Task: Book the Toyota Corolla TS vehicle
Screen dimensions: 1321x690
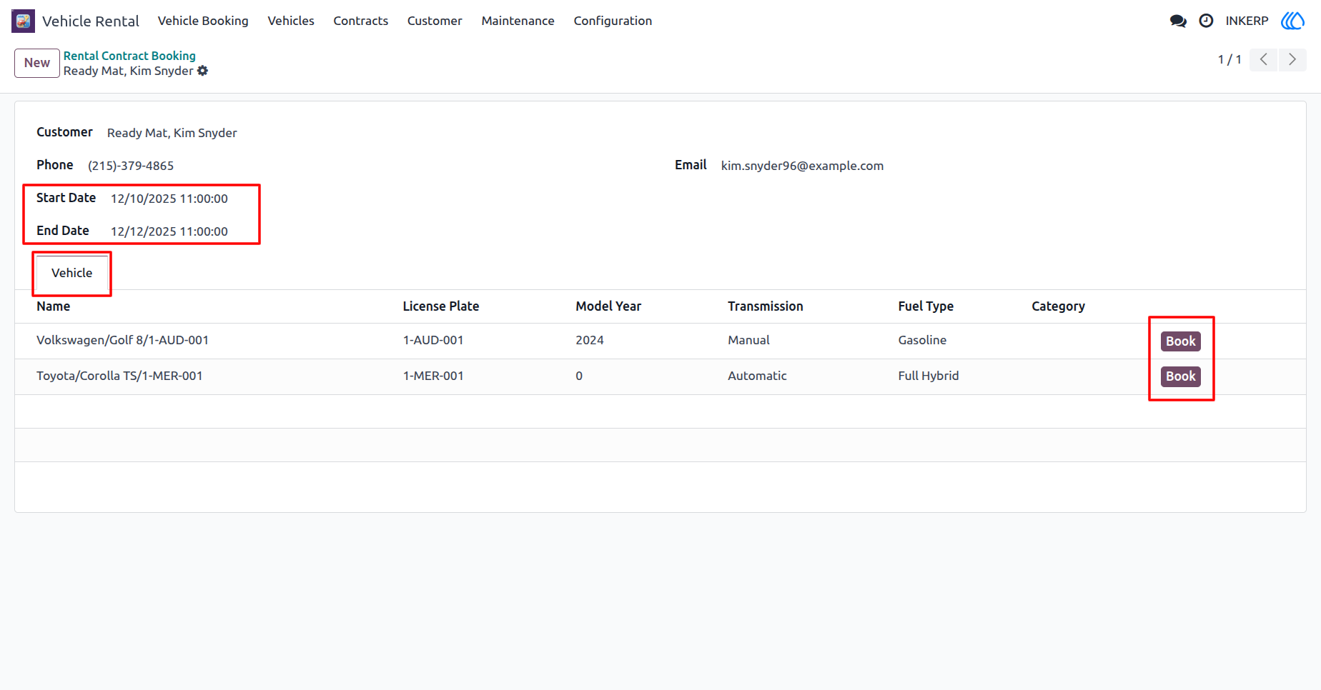Action: [x=1181, y=376]
